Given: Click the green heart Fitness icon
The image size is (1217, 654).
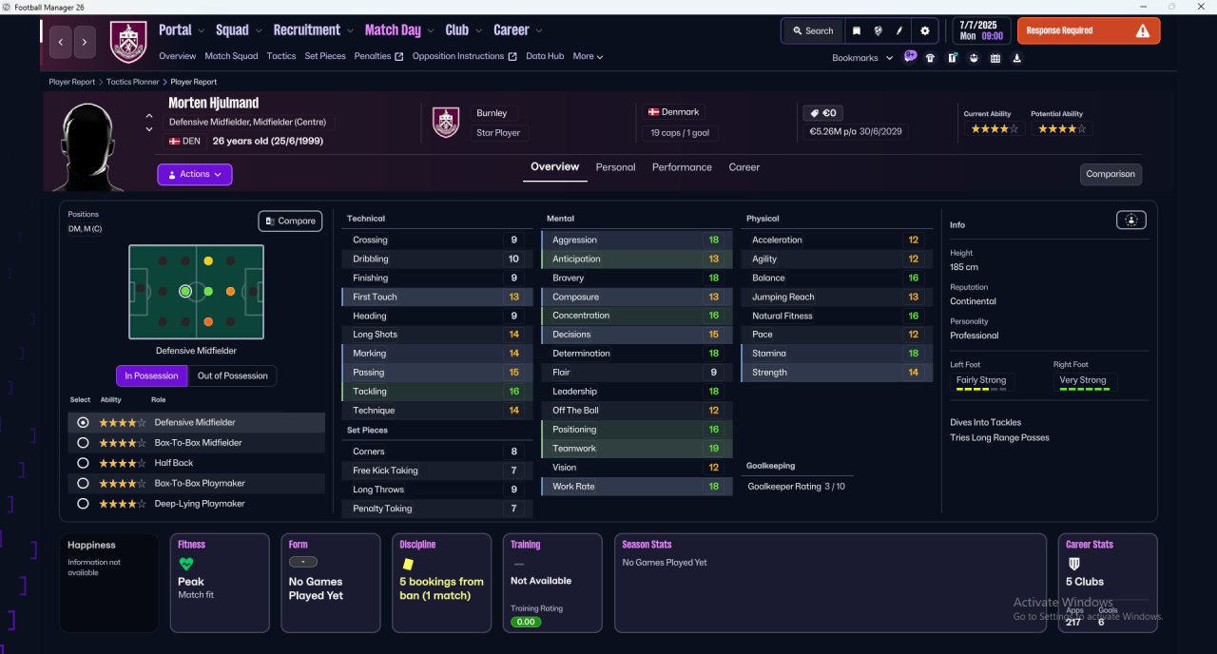Looking at the screenshot, I should (x=186, y=564).
